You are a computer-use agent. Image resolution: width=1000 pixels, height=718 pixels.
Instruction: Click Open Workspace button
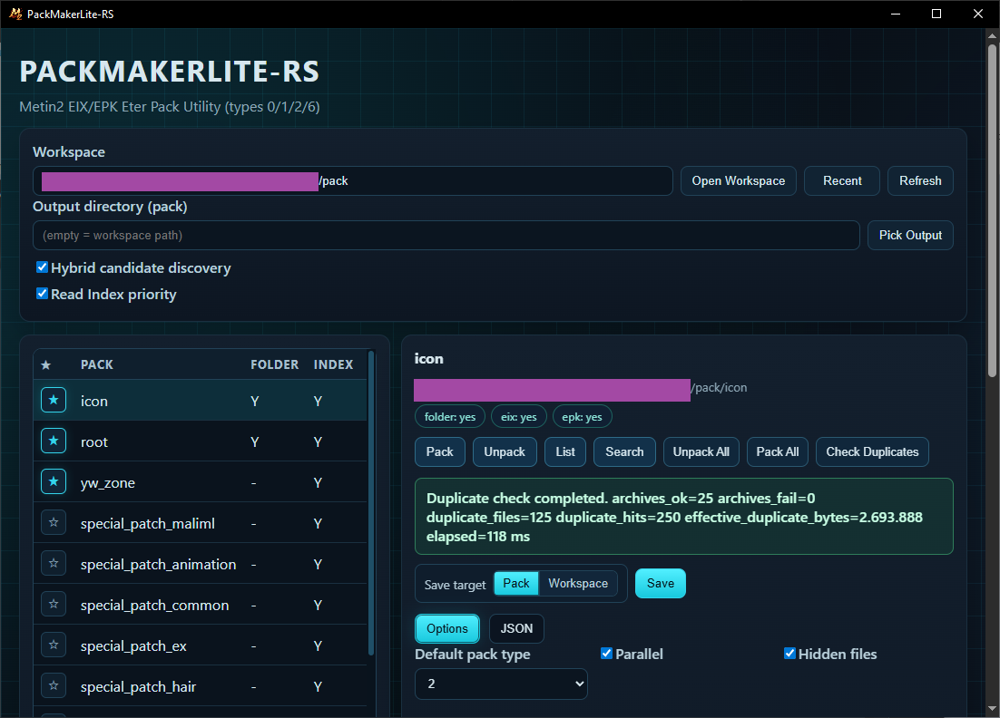coord(739,181)
